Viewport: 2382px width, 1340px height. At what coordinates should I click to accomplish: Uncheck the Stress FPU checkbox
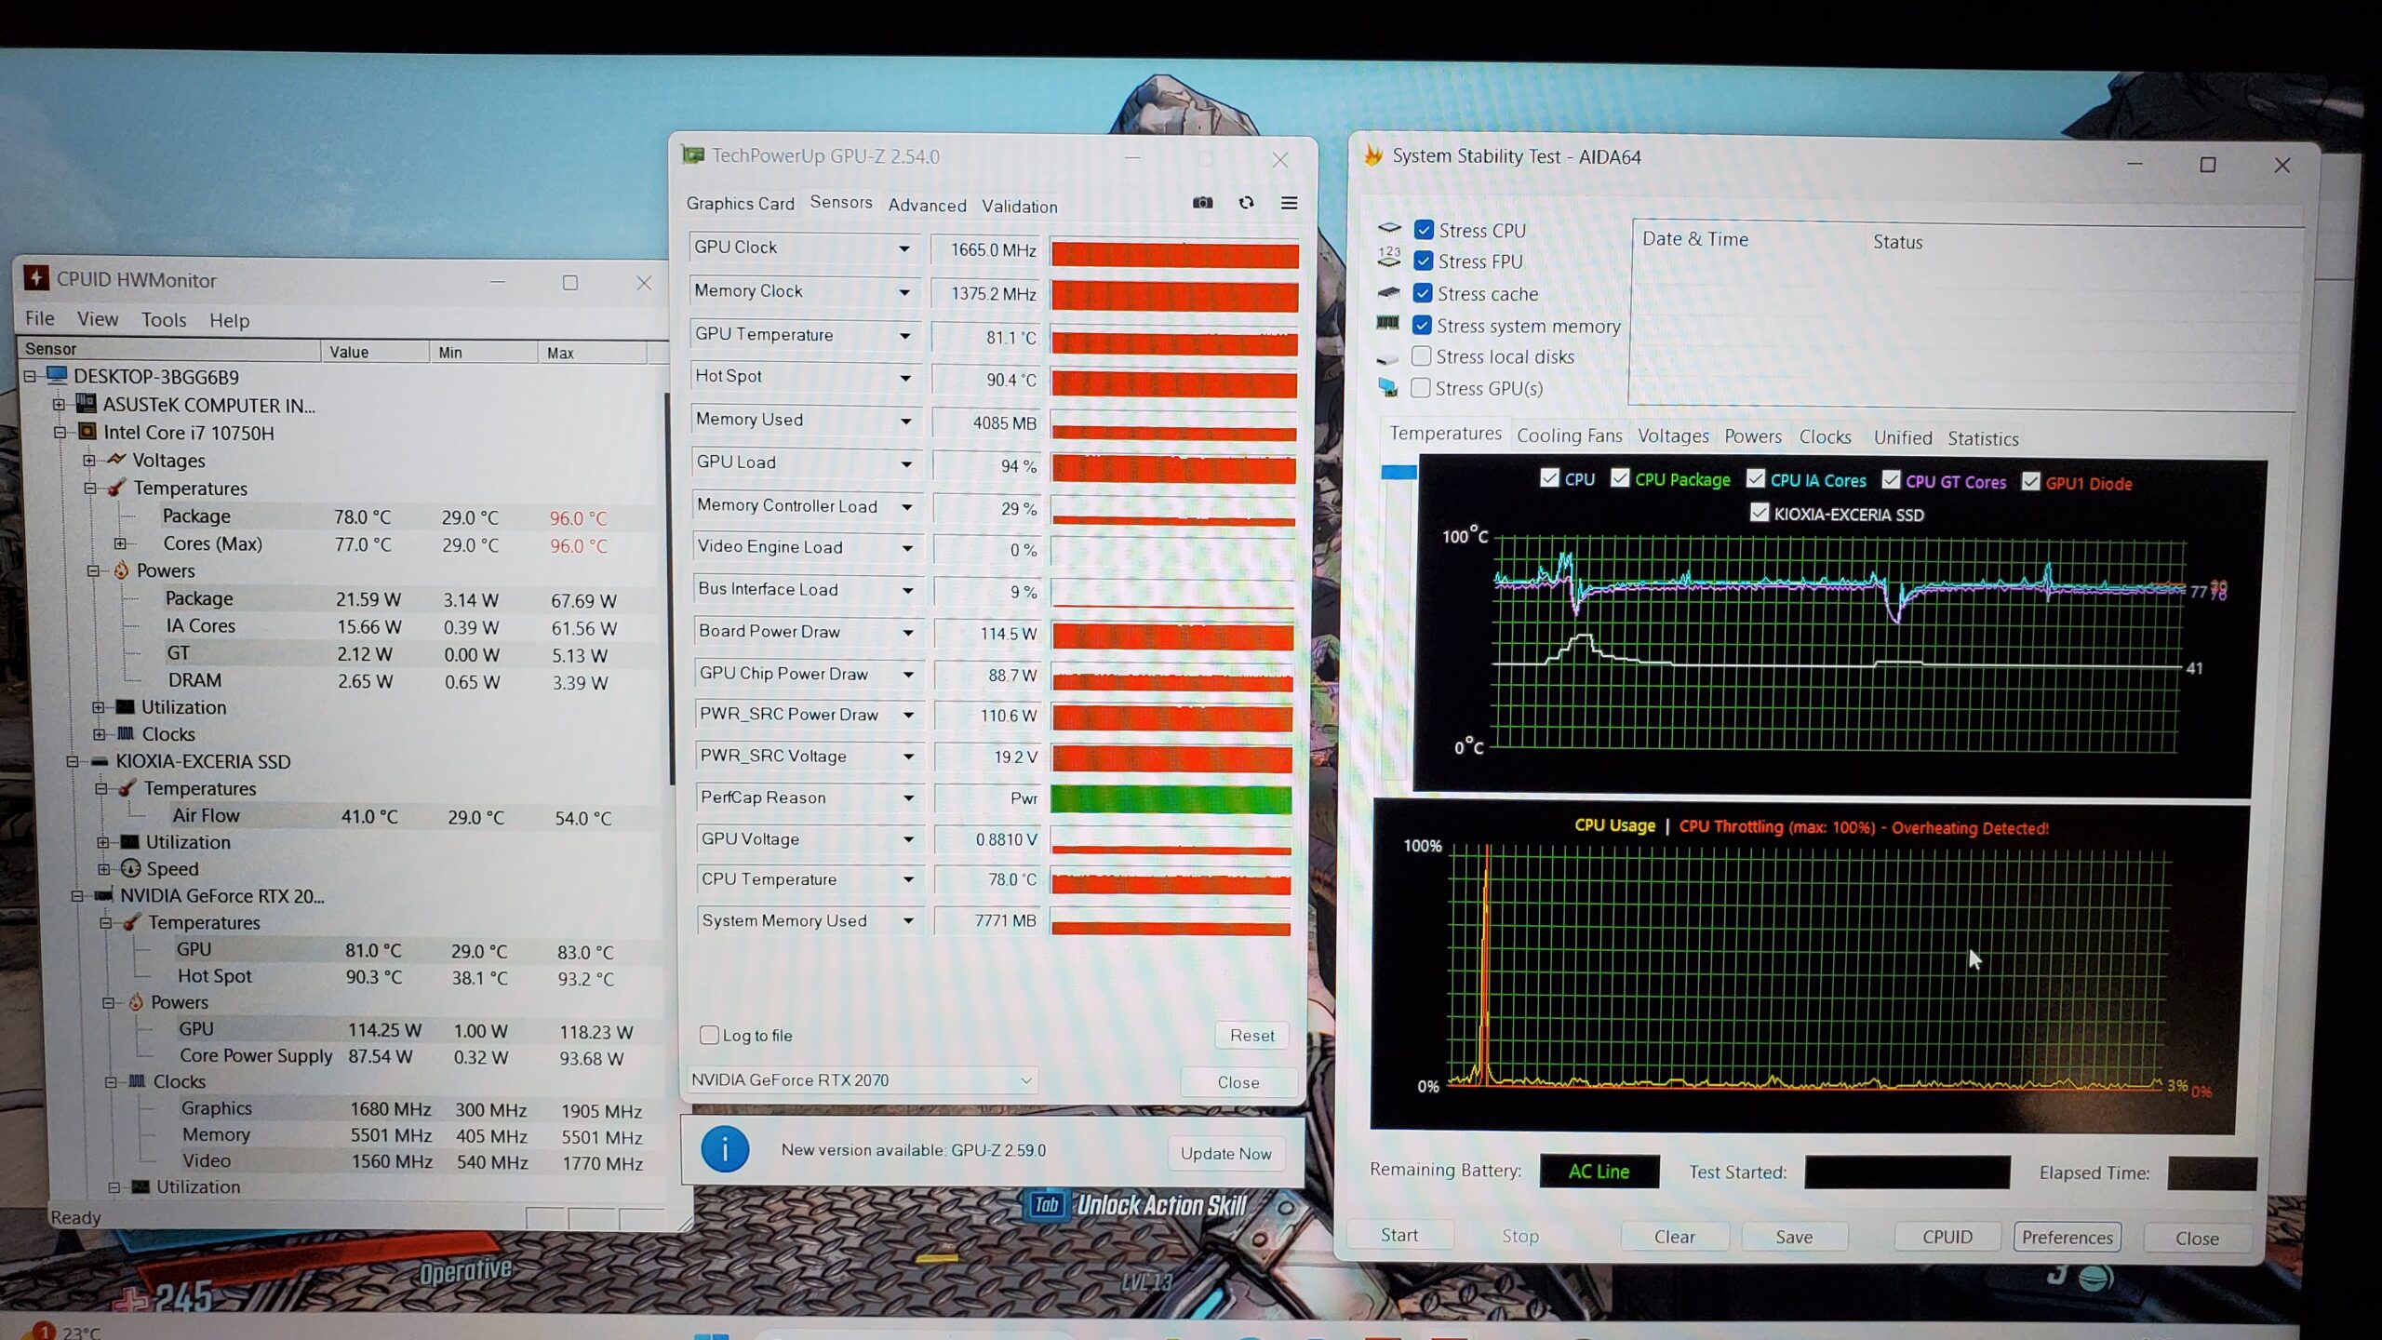(x=1423, y=261)
